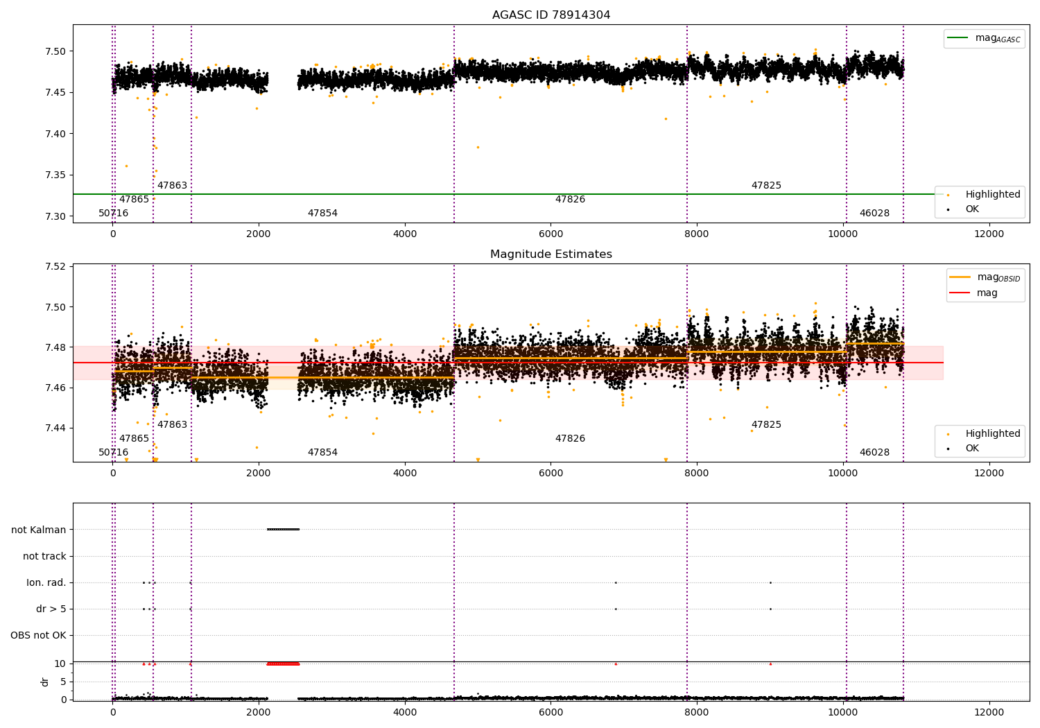Image resolution: width=1040 pixels, height=728 pixels.
Task: Click obsid label 47826 in the top plot
Action: pos(570,200)
